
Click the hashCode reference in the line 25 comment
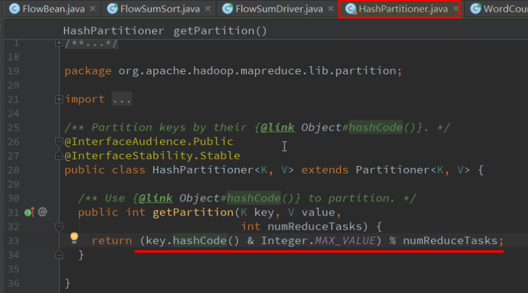click(375, 128)
